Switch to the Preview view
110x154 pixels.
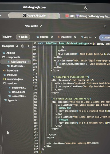(6, 37)
